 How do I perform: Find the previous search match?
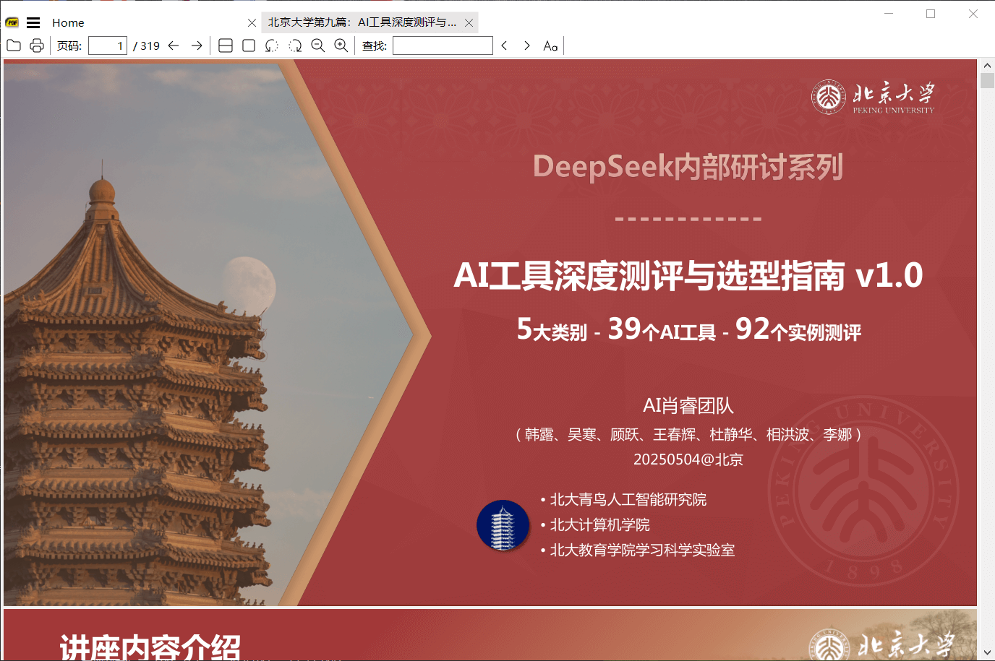504,46
